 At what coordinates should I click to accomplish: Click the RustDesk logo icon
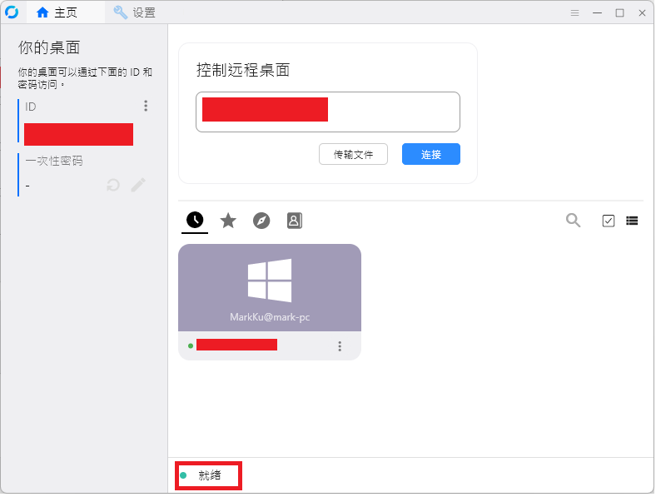pyautogui.click(x=12, y=12)
